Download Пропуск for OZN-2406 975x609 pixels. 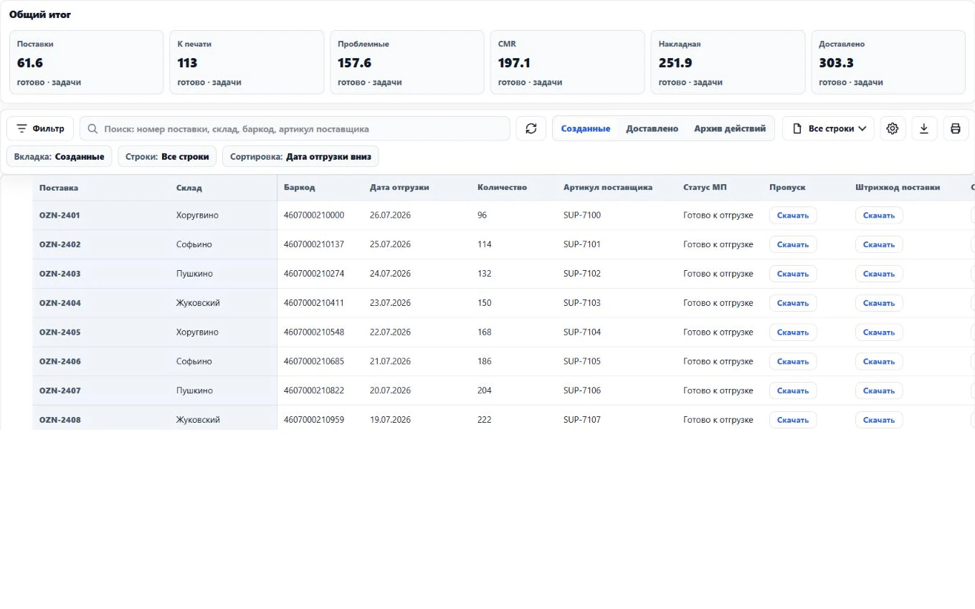(793, 362)
